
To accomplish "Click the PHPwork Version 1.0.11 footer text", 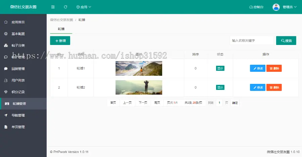I will (69, 152).
